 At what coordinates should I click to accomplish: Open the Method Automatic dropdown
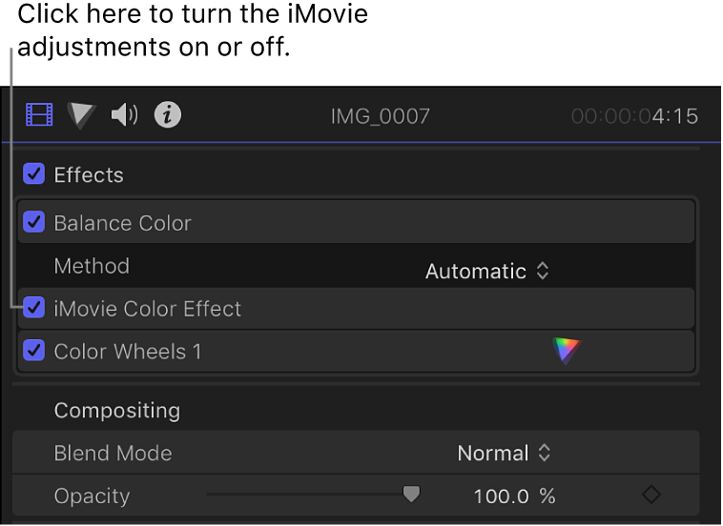(x=486, y=271)
